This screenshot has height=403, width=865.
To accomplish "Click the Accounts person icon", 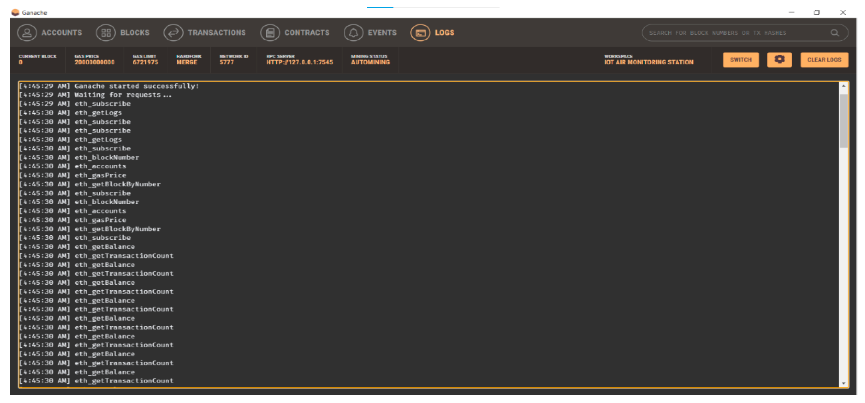I will [x=27, y=33].
